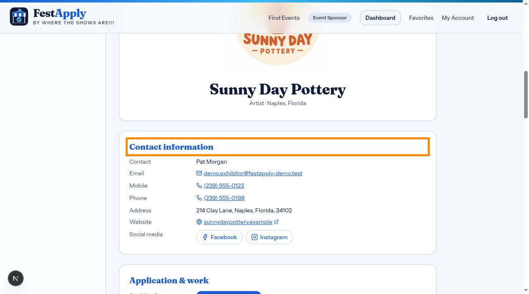Image resolution: width=529 pixels, height=294 pixels.
Task: Click the envelope icon beside the email
Action: (199, 173)
